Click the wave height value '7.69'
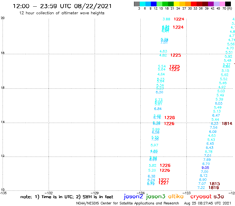 click(207, 160)
